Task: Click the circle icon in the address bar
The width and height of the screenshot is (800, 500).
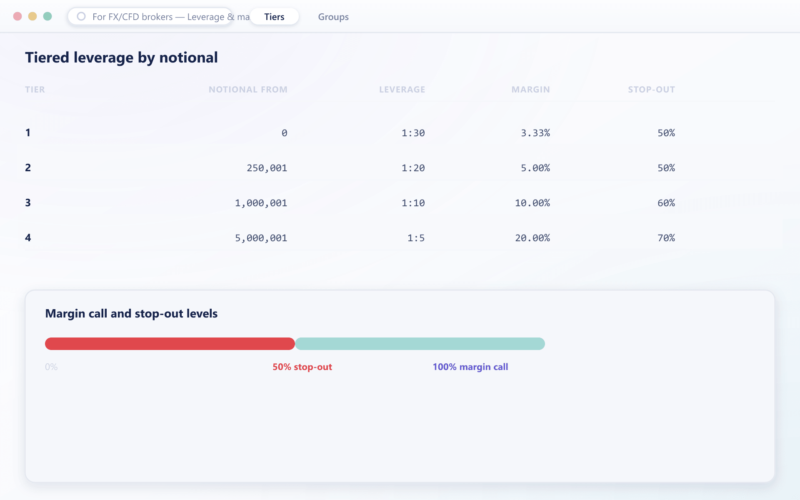Action: (81, 16)
